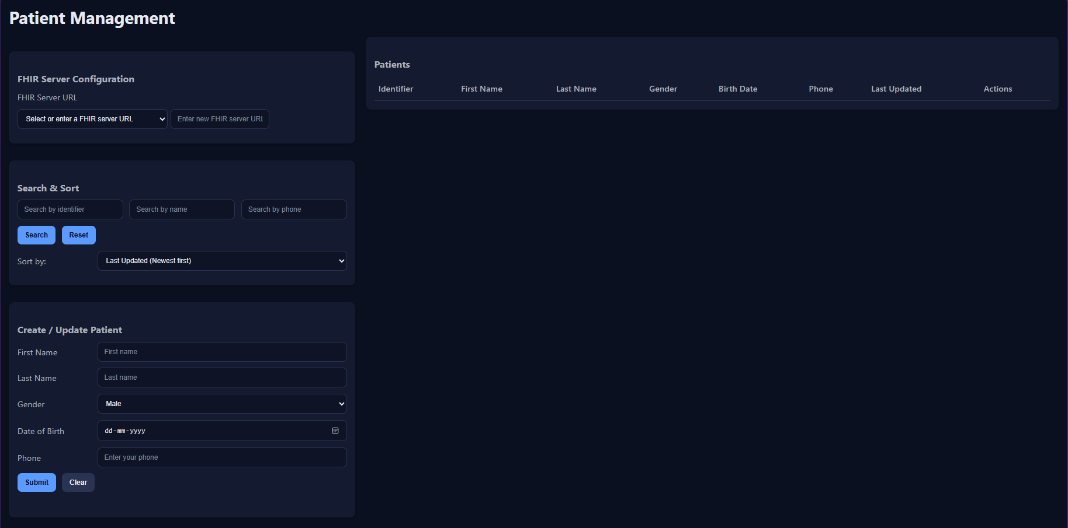Open the Date of Birth calendar picker icon
The height and width of the screenshot is (528, 1068).
335,431
